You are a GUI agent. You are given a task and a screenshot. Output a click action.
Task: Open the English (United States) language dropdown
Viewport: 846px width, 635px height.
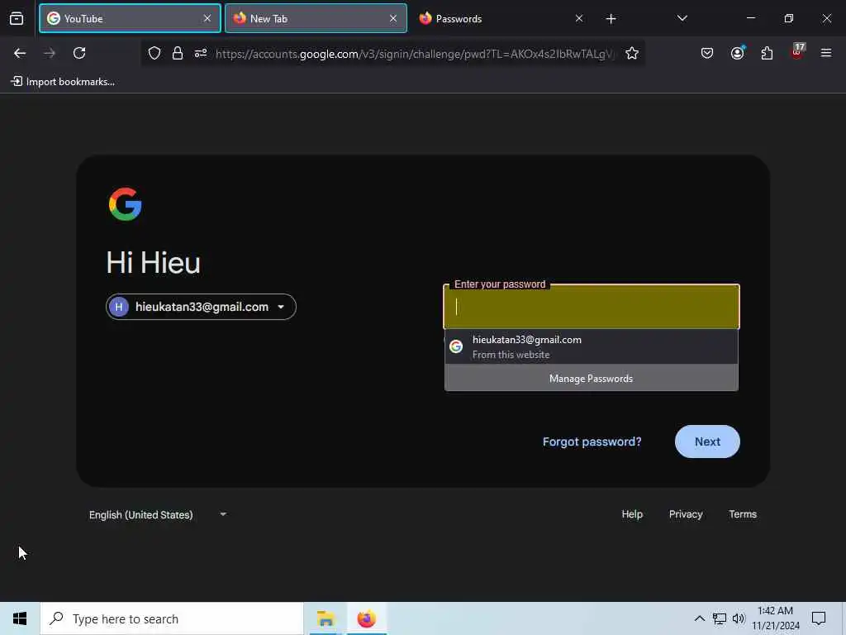pyautogui.click(x=158, y=514)
